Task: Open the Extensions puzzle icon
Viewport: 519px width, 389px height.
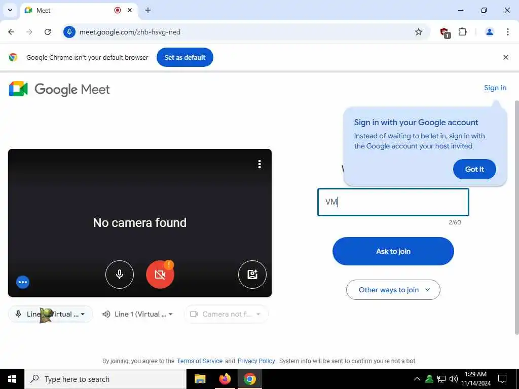Action: point(462,32)
